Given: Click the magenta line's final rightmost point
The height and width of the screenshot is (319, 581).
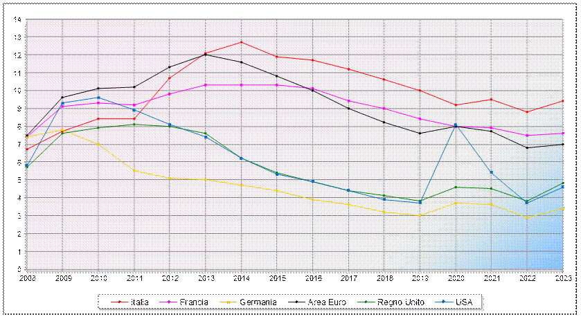Looking at the screenshot, I should pos(562,134).
